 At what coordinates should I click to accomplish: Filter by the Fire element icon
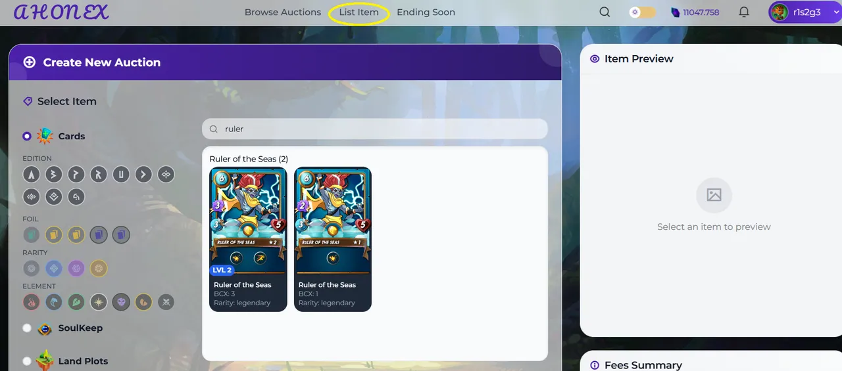click(32, 302)
